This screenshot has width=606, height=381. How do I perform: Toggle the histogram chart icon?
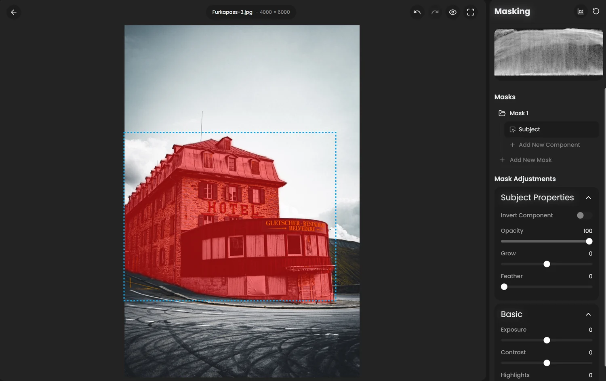581,11
